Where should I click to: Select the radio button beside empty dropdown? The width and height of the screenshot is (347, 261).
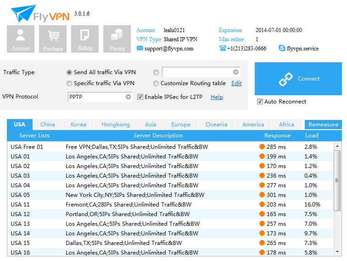click(156, 72)
